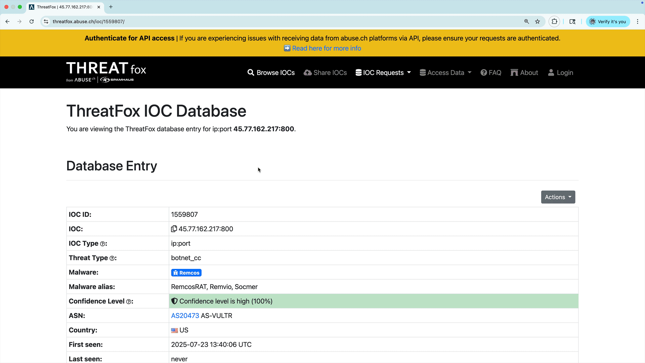
Task: Click the Confidence Level help icon
Action: pos(129,302)
